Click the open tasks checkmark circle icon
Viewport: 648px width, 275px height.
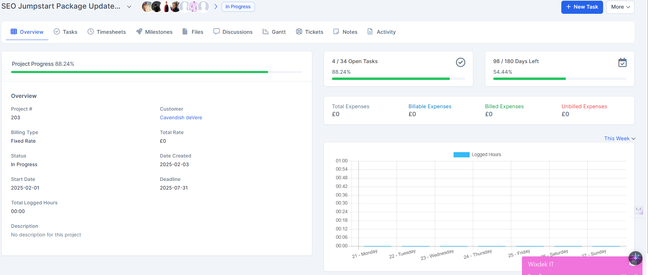[460, 62]
